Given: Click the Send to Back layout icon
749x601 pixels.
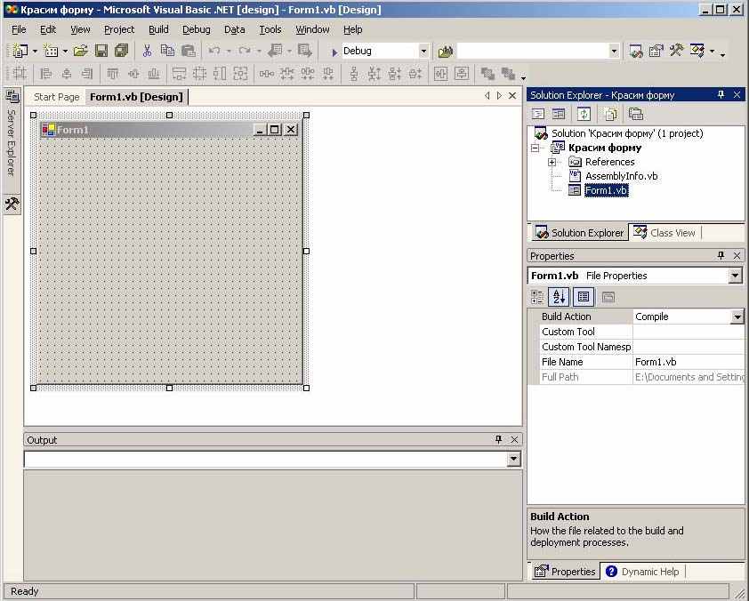Looking at the screenshot, I should (508, 74).
